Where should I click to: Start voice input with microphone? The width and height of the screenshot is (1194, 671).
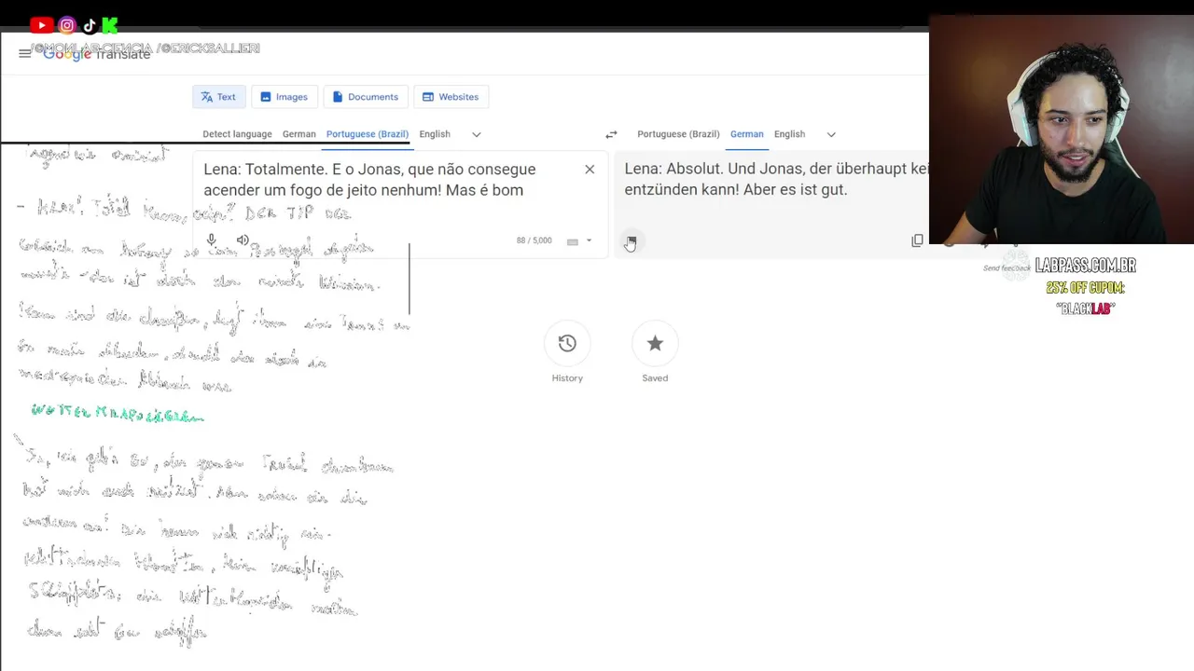click(212, 240)
